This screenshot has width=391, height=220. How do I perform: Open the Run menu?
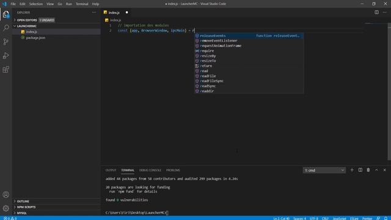[69, 4]
